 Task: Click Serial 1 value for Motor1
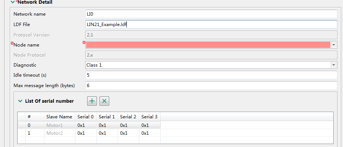click(107, 125)
